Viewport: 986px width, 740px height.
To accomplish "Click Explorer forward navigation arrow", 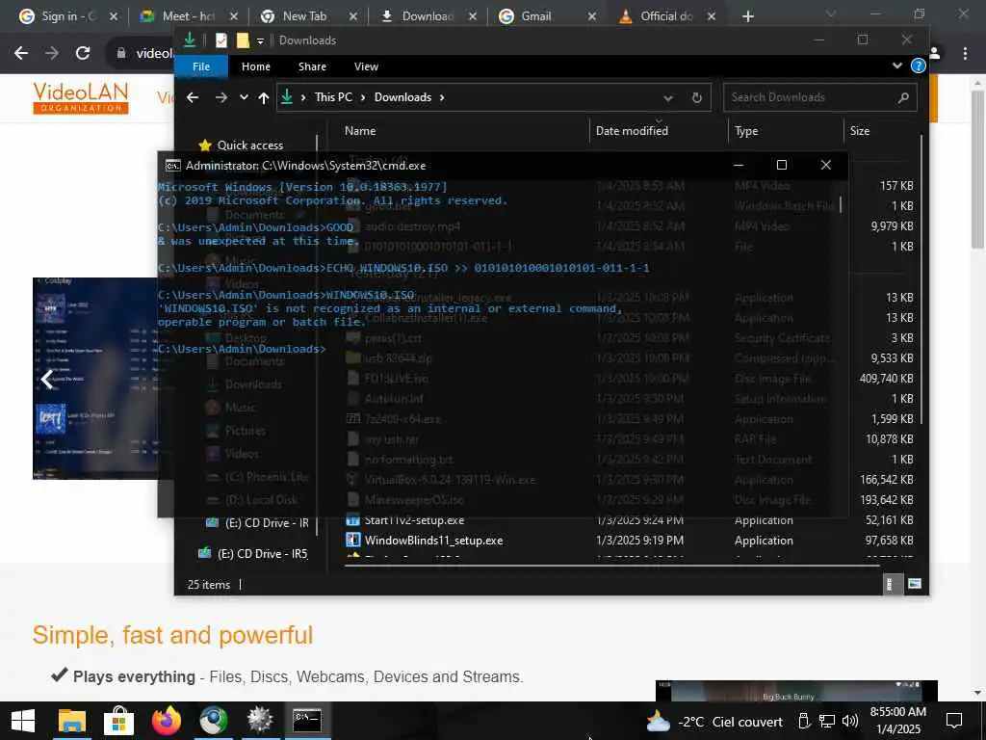I will (221, 97).
